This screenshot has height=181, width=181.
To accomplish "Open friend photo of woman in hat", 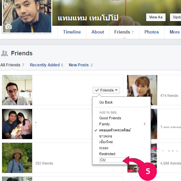I will tap(17, 158).
